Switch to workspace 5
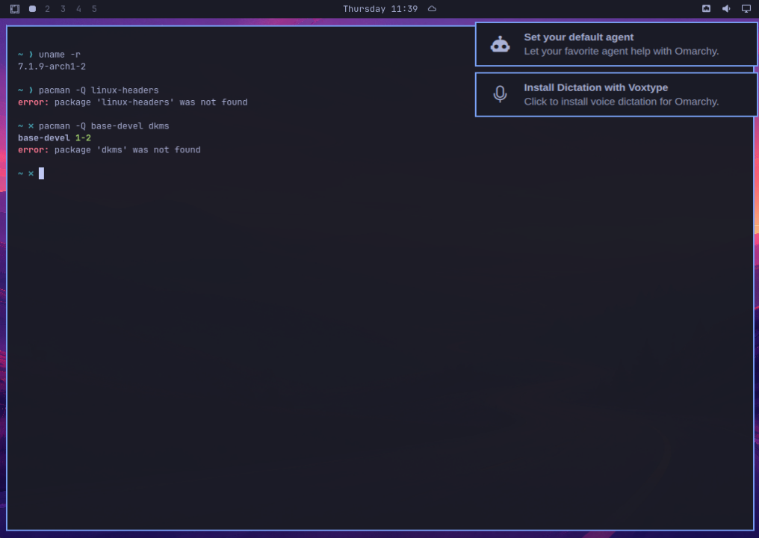 point(94,9)
